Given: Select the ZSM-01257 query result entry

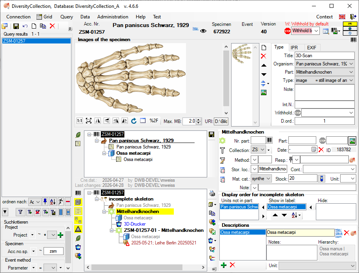Looking at the screenshot, I should pyautogui.click(x=15, y=41).
